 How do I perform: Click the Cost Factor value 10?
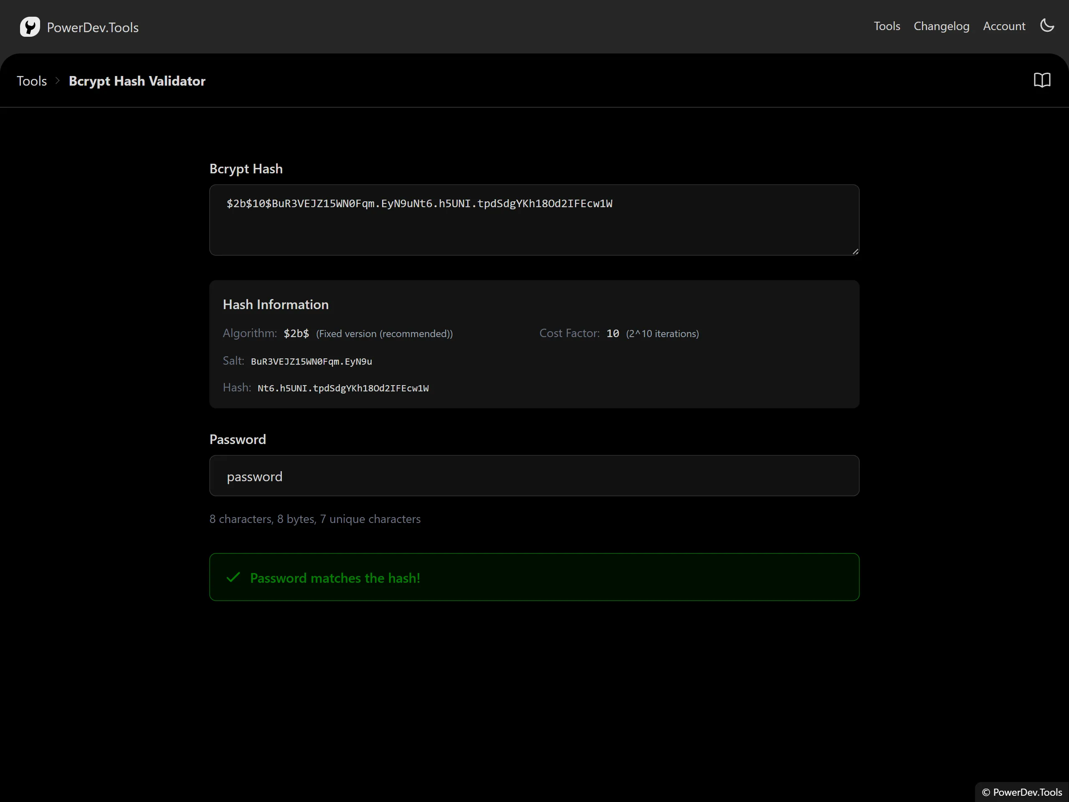pos(612,333)
